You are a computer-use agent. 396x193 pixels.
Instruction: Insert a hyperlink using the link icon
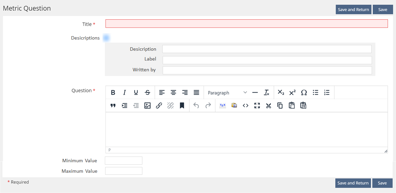point(159,106)
